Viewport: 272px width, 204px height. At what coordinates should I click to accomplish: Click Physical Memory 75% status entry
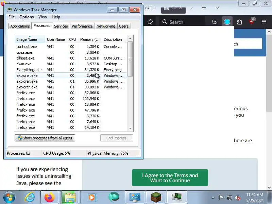tap(108, 153)
